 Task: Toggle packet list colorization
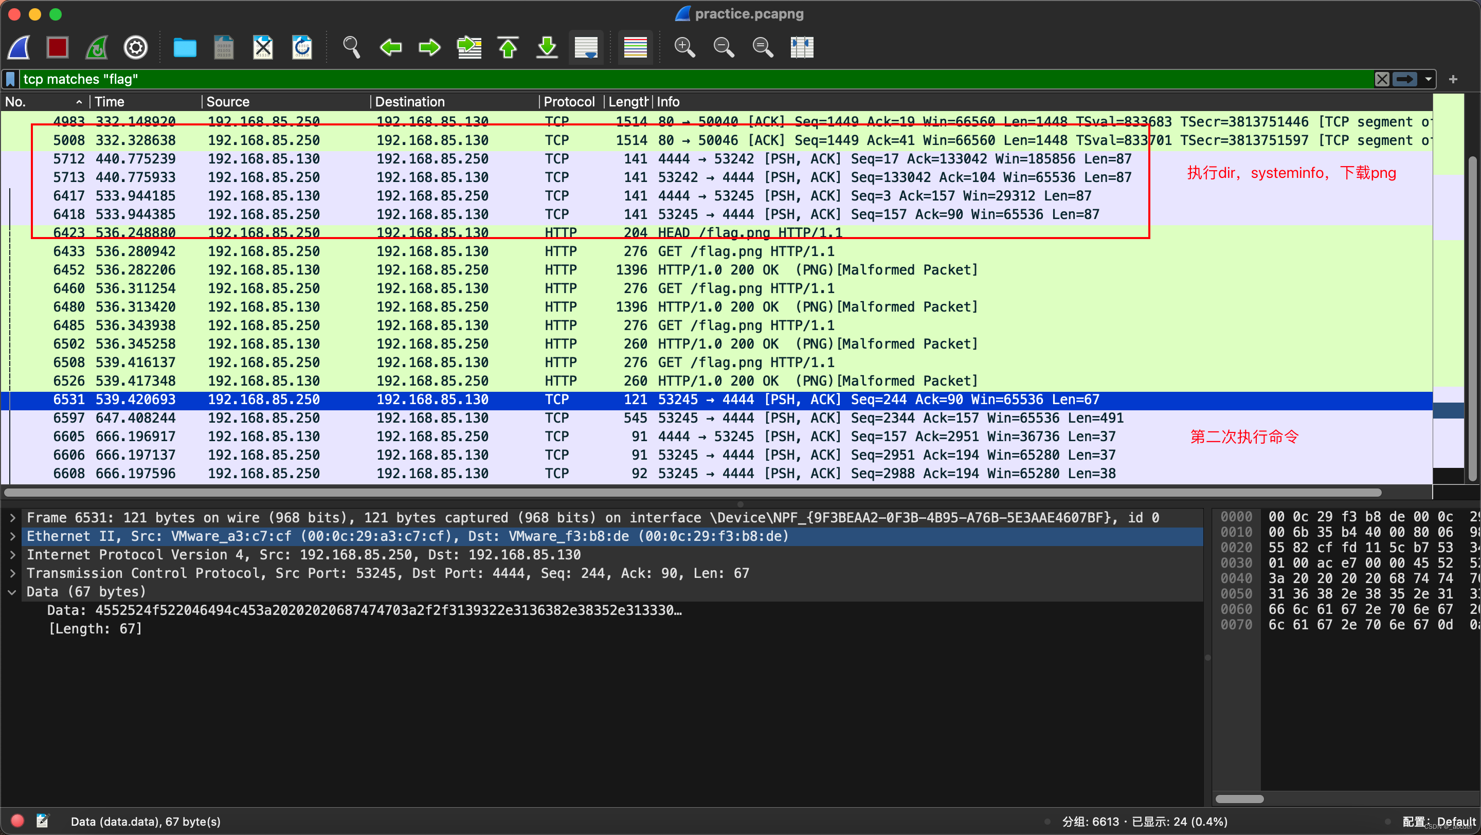tap(635, 47)
